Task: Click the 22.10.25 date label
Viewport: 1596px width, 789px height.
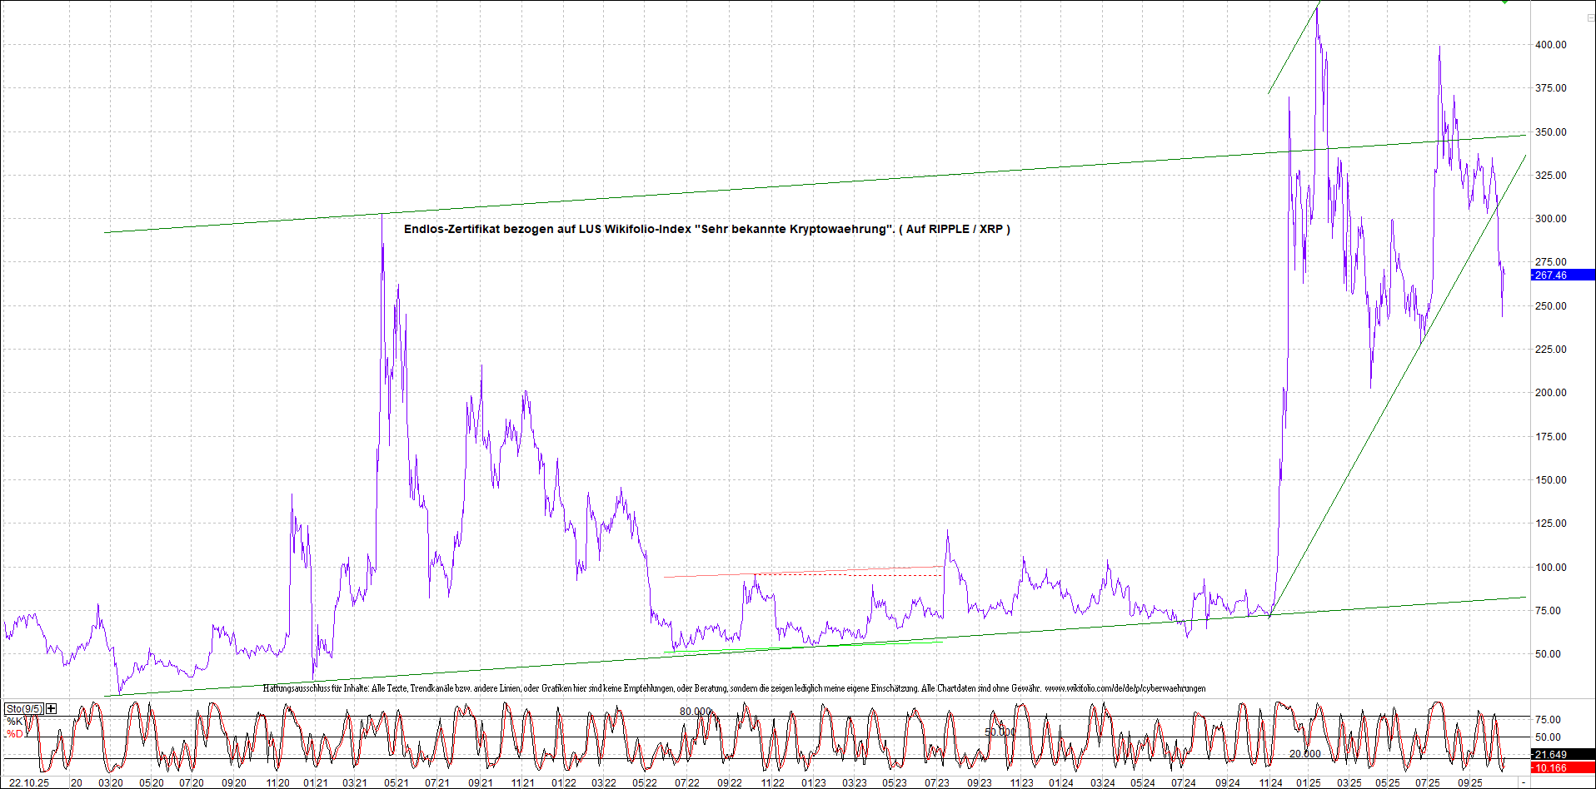Action: 29,782
